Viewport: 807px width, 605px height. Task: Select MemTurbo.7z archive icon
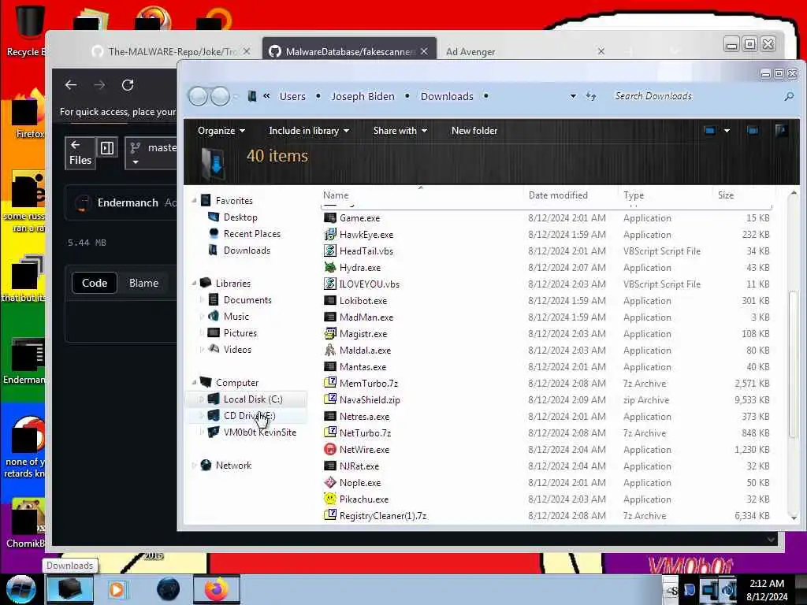click(x=330, y=384)
